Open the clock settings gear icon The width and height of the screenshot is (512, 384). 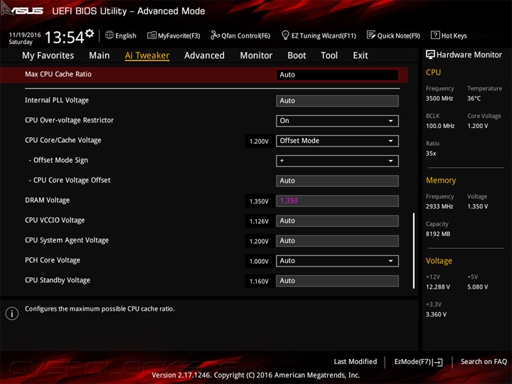click(90, 33)
